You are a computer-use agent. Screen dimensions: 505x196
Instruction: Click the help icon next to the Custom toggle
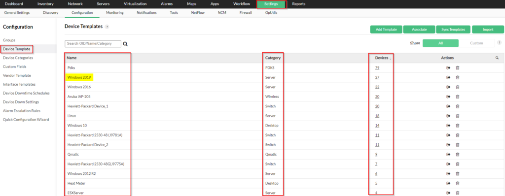tap(499, 42)
